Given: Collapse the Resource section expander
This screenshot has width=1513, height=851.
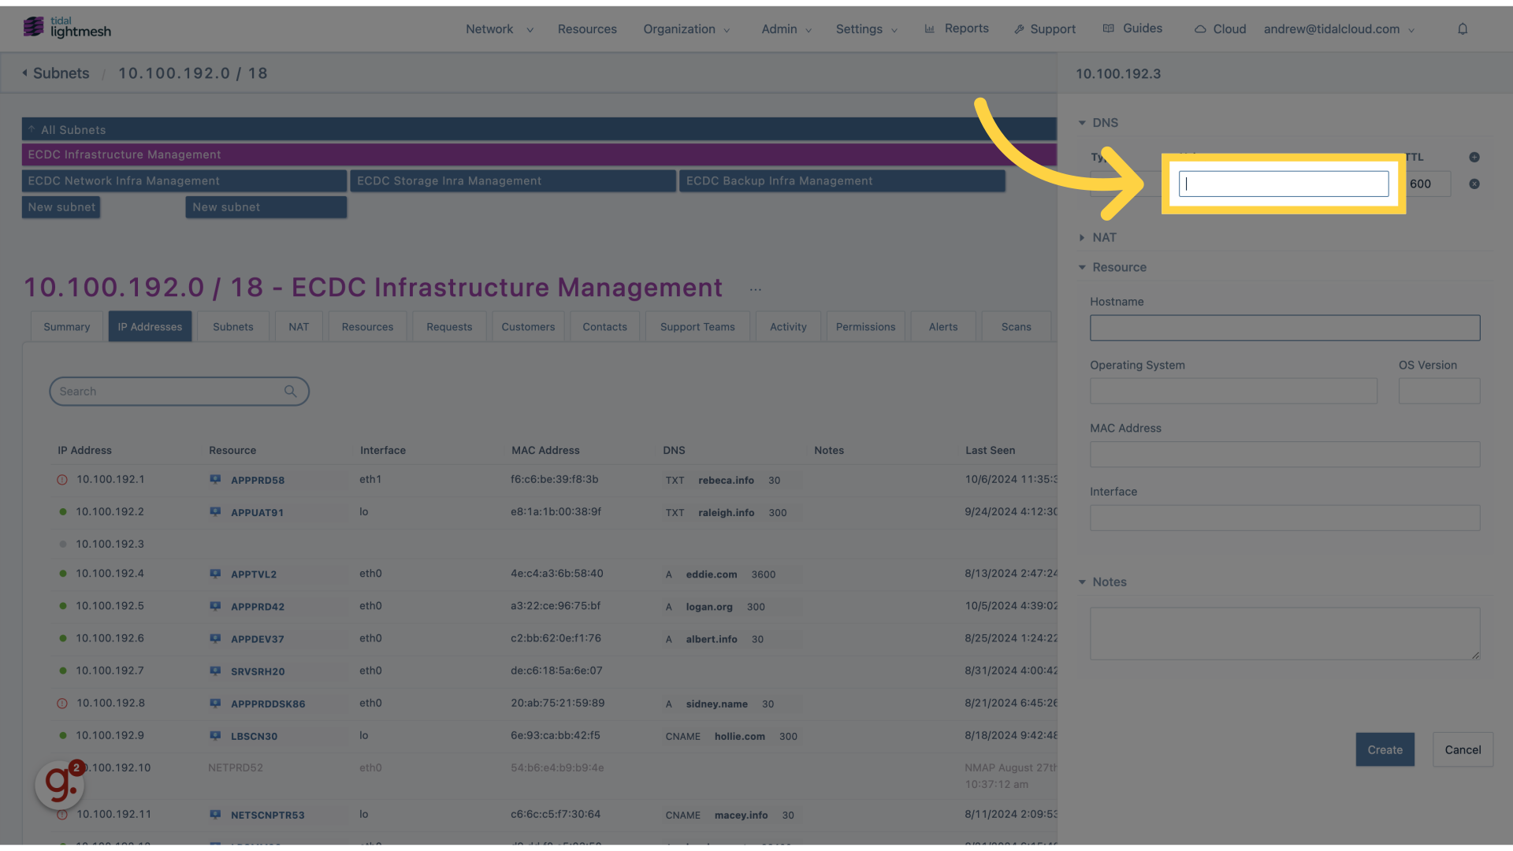Looking at the screenshot, I should pyautogui.click(x=1082, y=268).
